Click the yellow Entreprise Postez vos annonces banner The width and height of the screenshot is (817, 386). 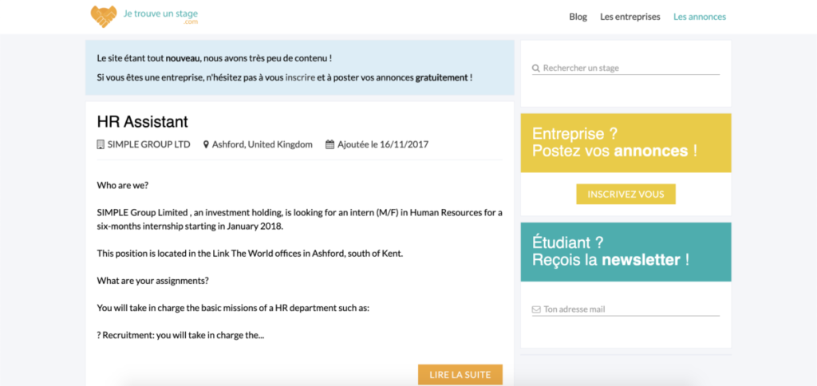[x=626, y=144]
